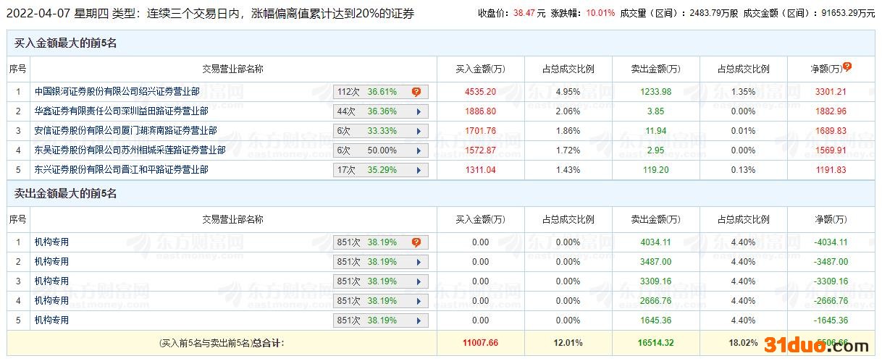Screen dimensions: 882x361
Task: Click the blue arrow in the 华鑫证券 row
Action: point(419,111)
